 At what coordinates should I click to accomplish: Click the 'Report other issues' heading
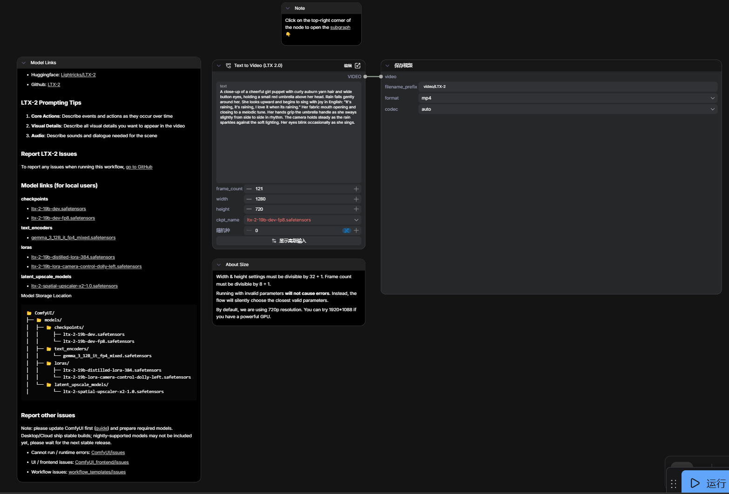coord(48,415)
